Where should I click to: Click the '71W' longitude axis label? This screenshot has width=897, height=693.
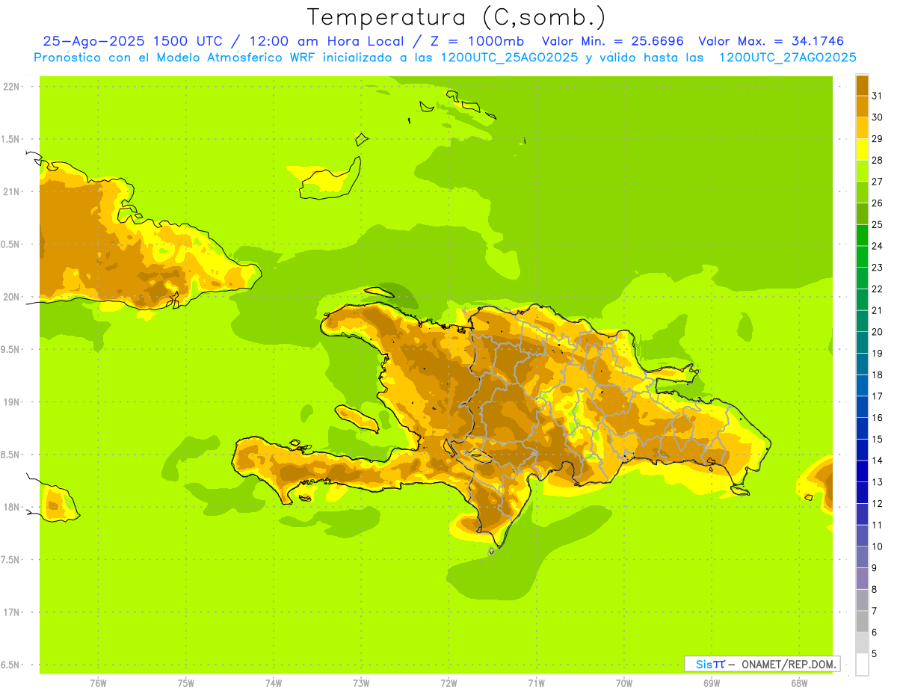536,683
